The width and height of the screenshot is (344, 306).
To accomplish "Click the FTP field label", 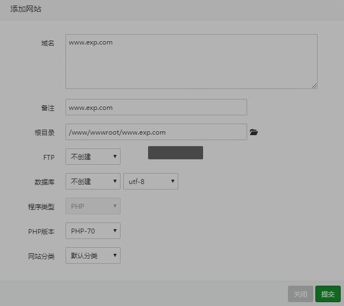I will (48, 157).
